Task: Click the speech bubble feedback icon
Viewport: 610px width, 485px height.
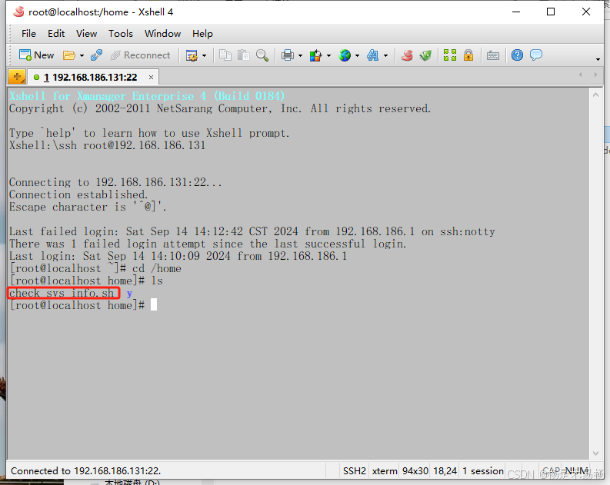Action: (x=536, y=55)
